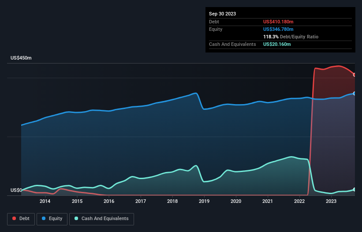Click the red Debt legend dot
Viewport: 362px width, 232px height.
14,218
